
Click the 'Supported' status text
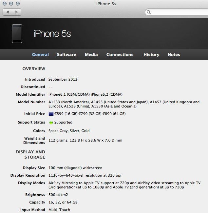[63, 123]
